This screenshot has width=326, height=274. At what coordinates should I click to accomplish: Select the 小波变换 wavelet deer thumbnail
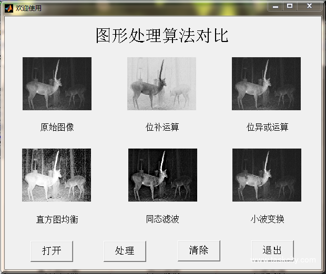point(267,175)
